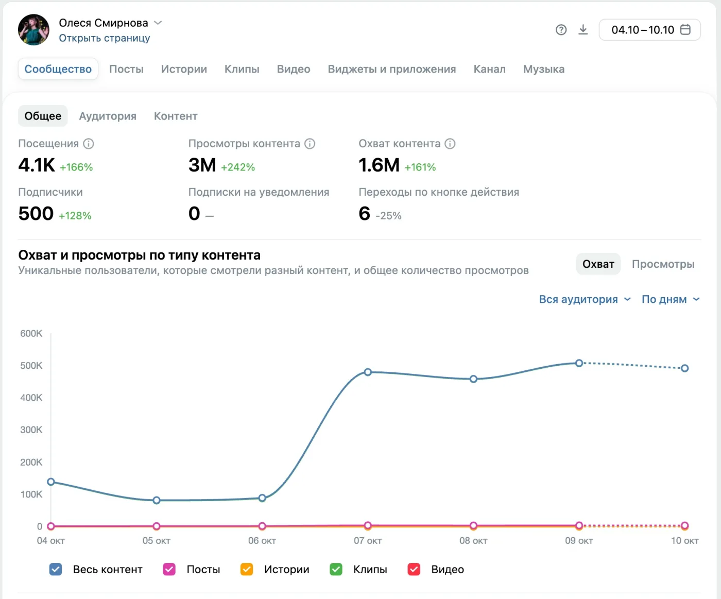Image resolution: width=721 pixels, height=599 pixels.
Task: Open the 04.10–10.10 date range picker
Action: [x=650, y=30]
